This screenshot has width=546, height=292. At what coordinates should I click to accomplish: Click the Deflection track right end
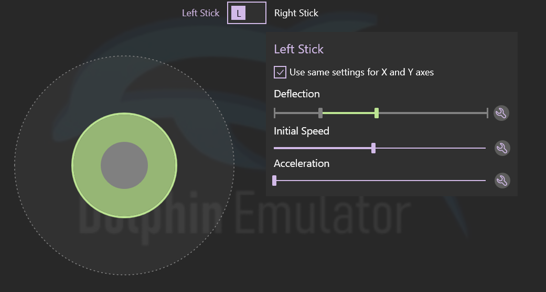(x=487, y=113)
